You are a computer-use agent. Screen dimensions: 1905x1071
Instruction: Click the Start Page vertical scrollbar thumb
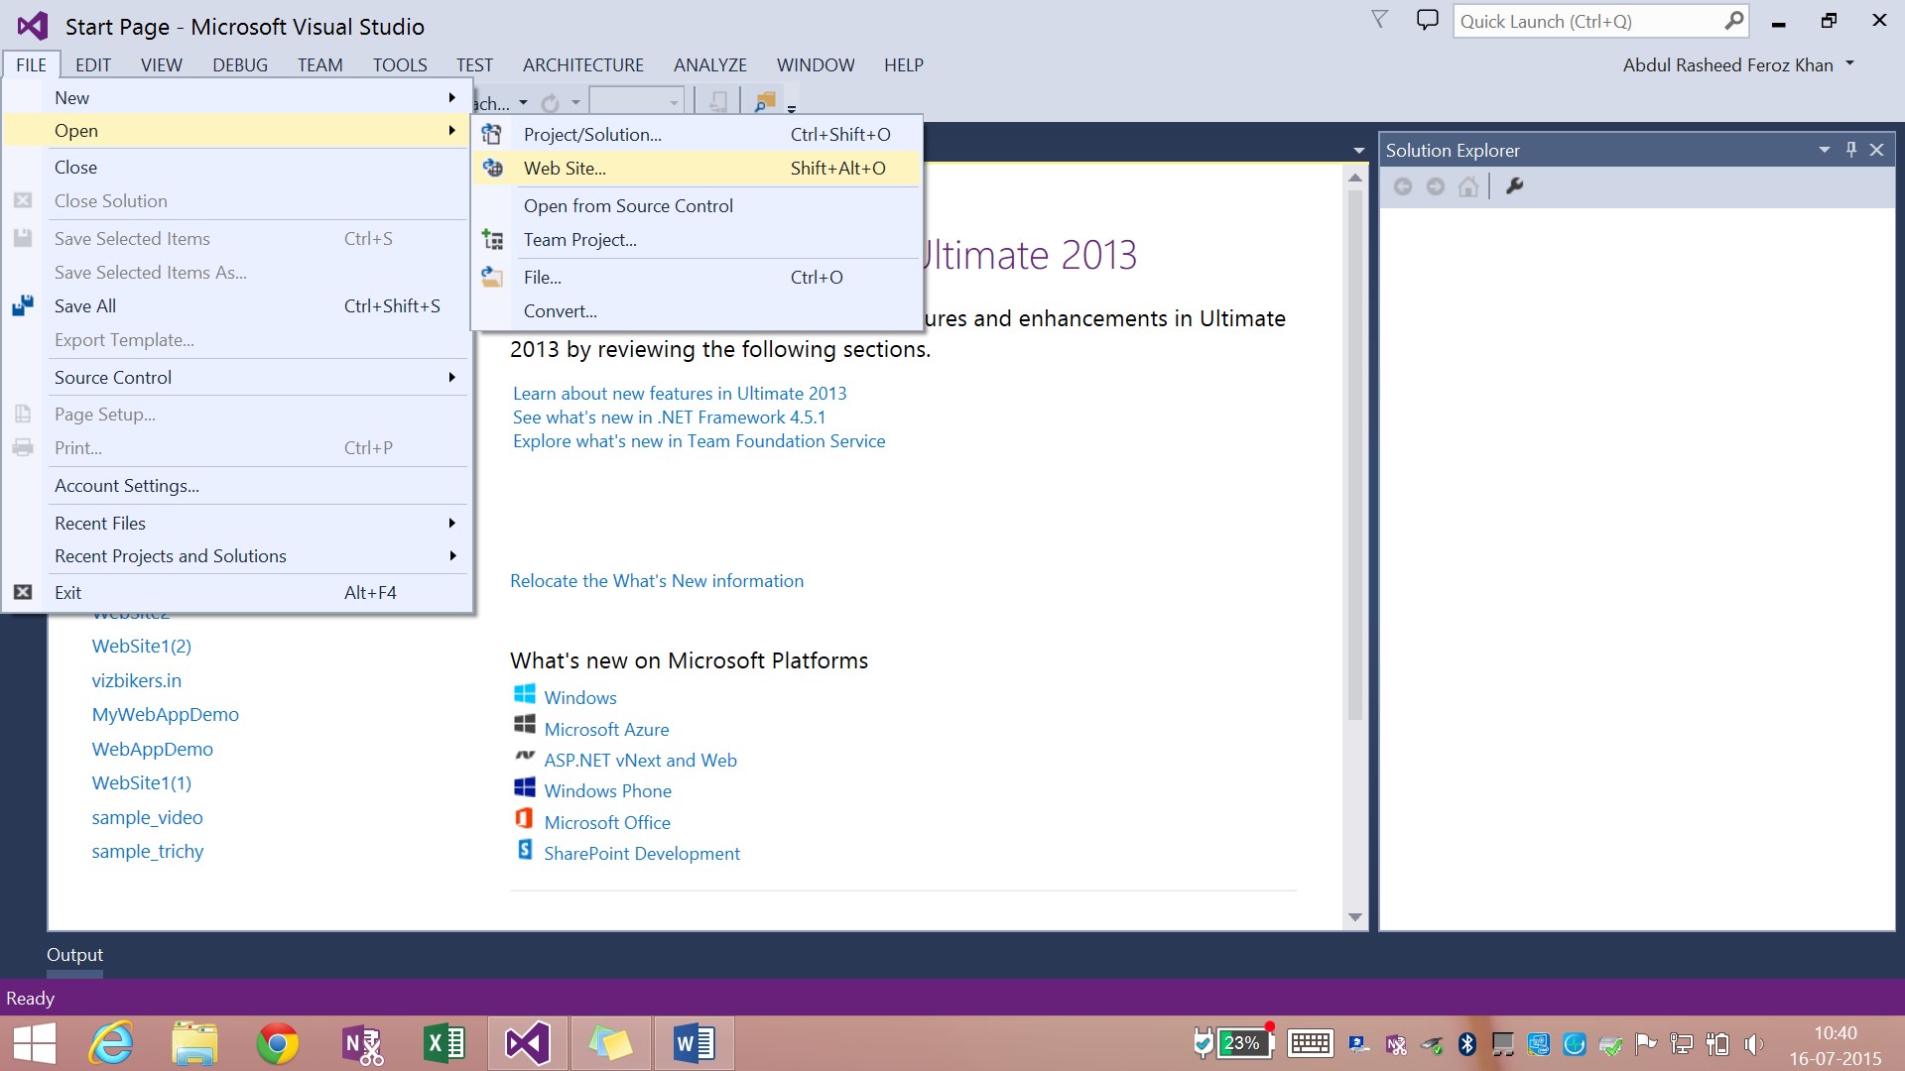(x=1355, y=454)
